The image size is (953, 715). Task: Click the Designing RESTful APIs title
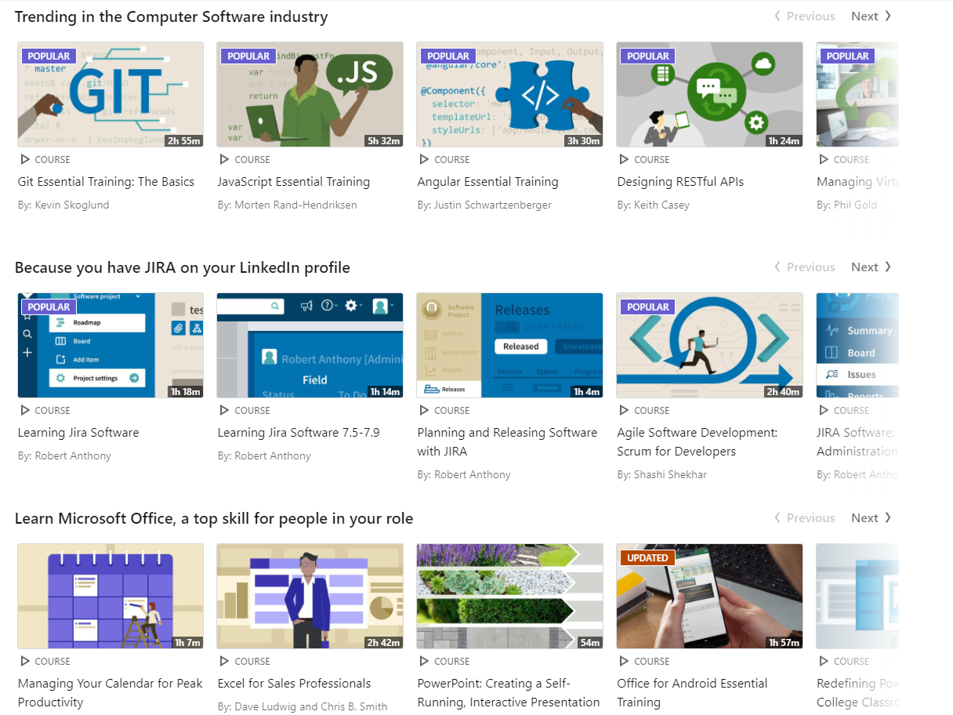[x=680, y=182]
